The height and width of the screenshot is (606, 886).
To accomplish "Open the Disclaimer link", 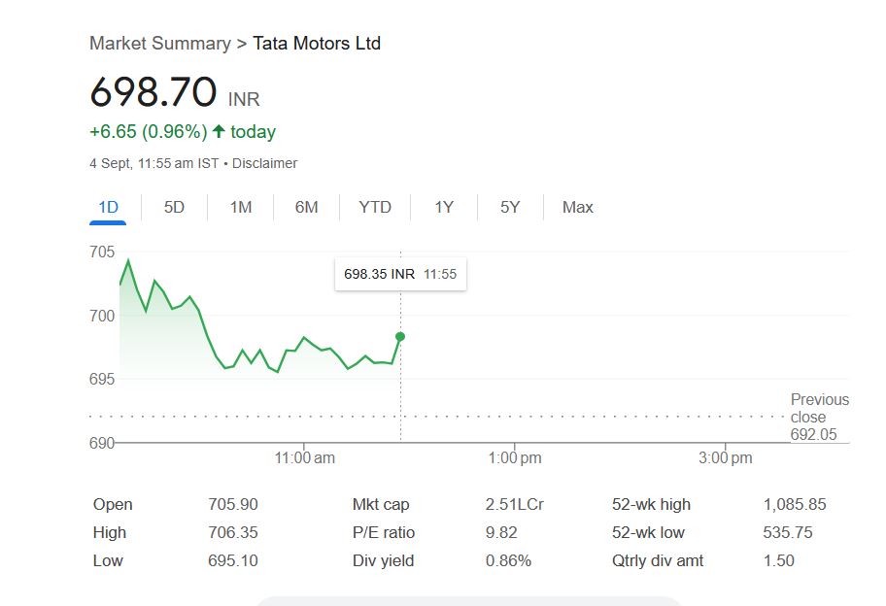I will [264, 163].
